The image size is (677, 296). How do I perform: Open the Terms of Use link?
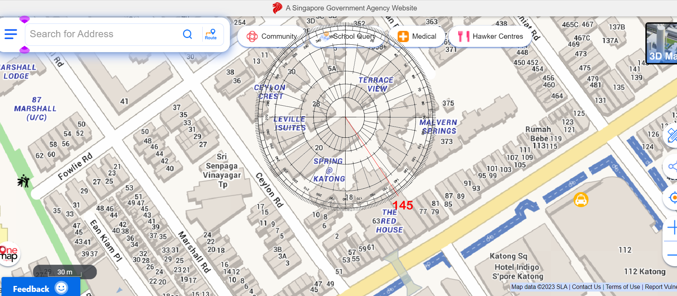coord(623,287)
